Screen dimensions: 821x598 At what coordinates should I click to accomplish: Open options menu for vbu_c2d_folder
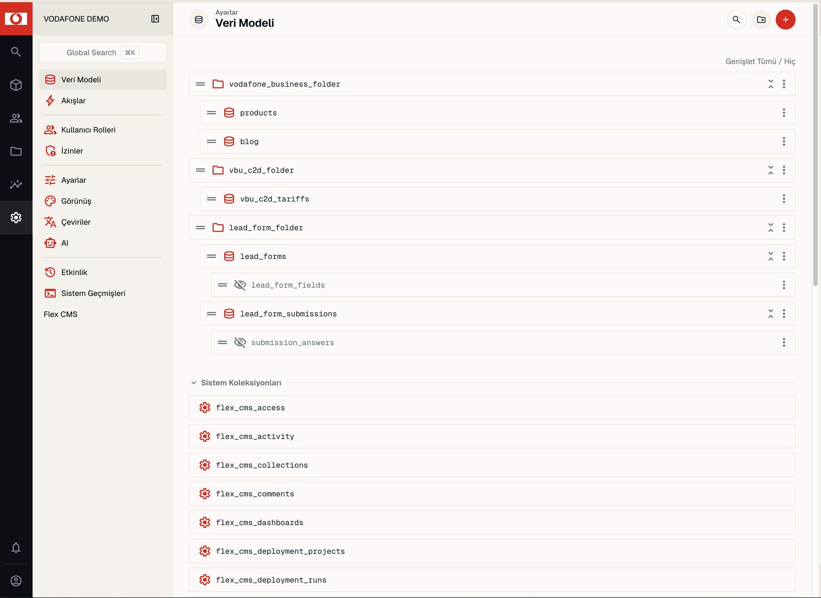[x=784, y=170]
